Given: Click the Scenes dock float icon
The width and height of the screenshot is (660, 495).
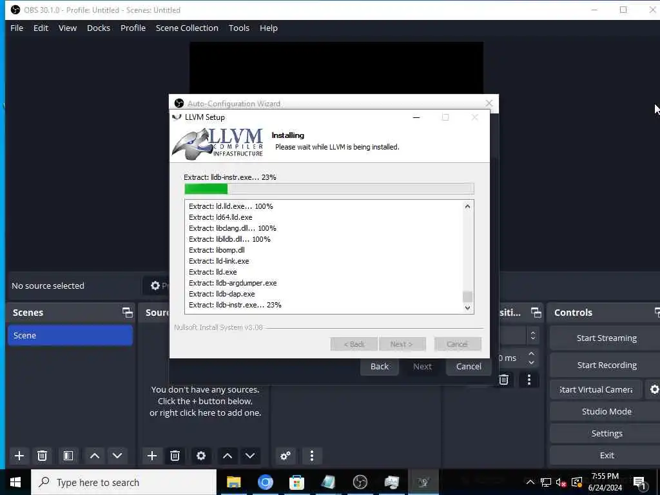Looking at the screenshot, I should [x=127, y=313].
